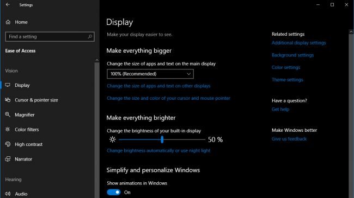Open Background settings link
This screenshot has width=354, height=198.
(x=292, y=55)
